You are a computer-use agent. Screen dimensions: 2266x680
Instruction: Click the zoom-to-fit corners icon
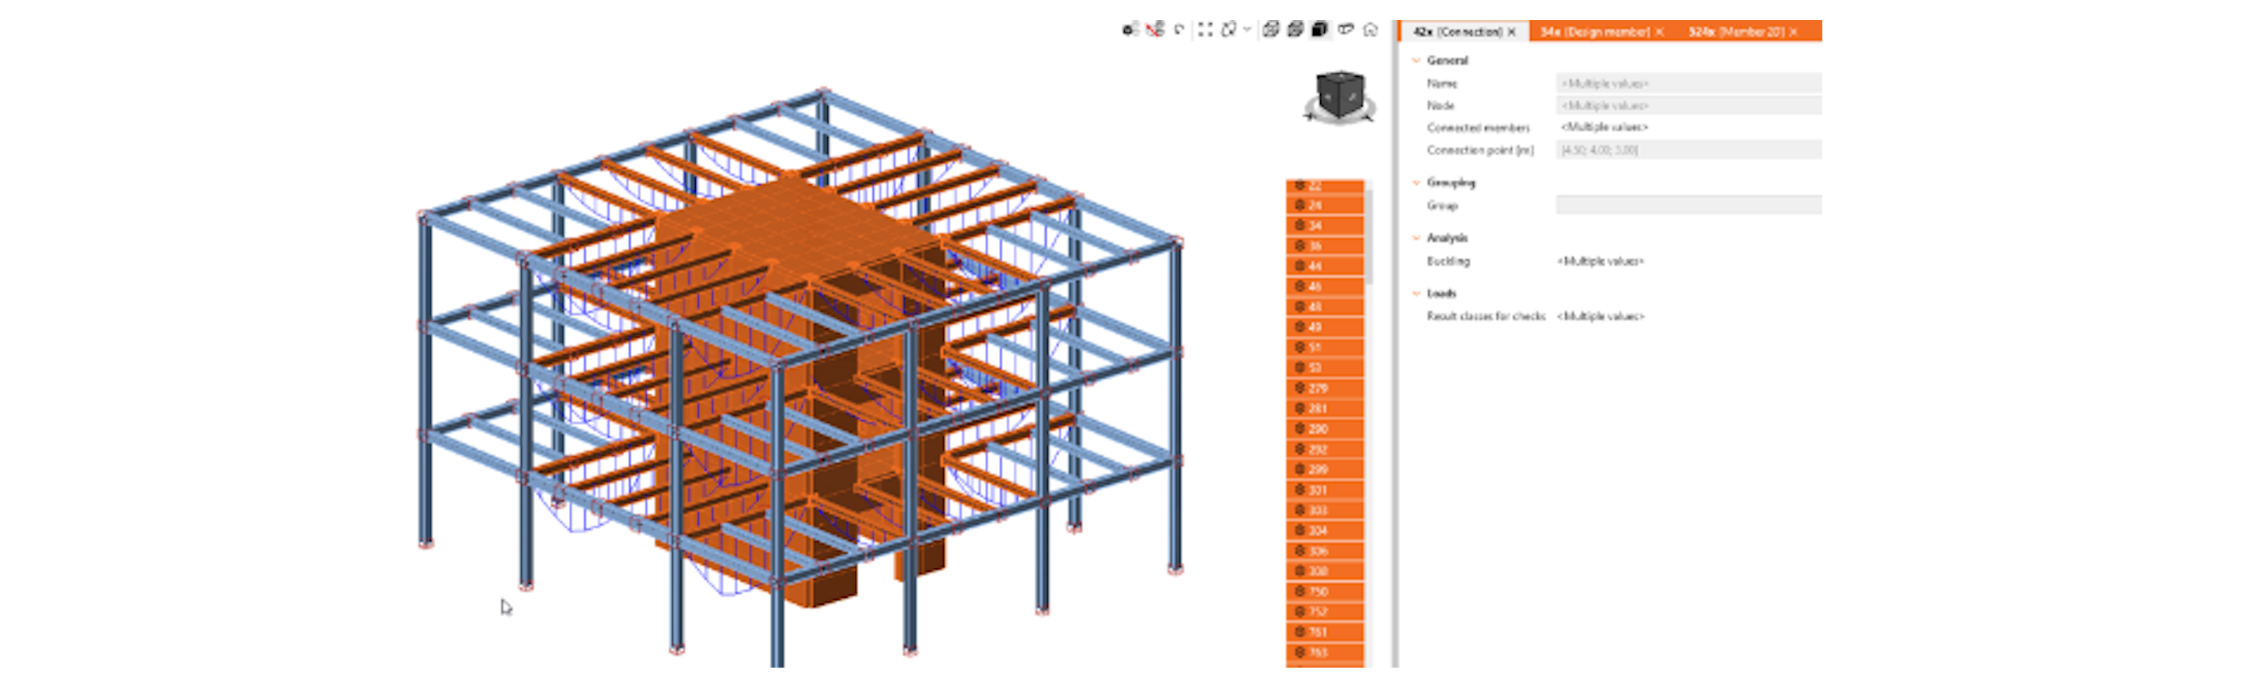[x=1205, y=30]
